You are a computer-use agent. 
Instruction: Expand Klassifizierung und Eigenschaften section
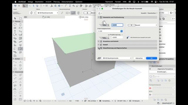coord(99,48)
